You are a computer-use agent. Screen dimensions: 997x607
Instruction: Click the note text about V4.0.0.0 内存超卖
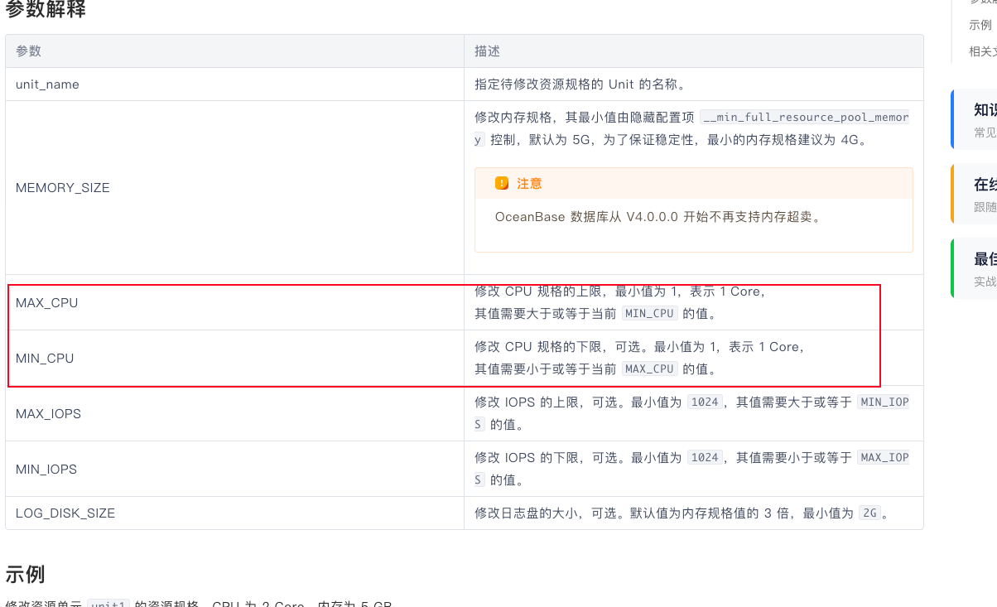pyautogui.click(x=658, y=217)
